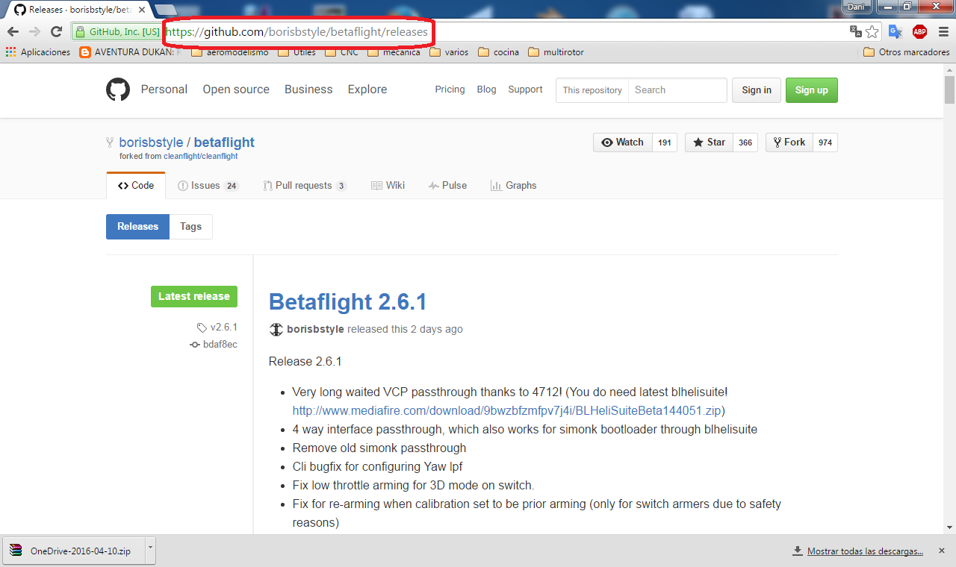Image resolution: width=956 pixels, height=567 pixels.
Task: Close the Releases browser tab
Action: tap(140, 10)
